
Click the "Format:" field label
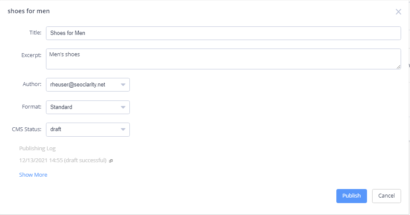tap(32, 107)
